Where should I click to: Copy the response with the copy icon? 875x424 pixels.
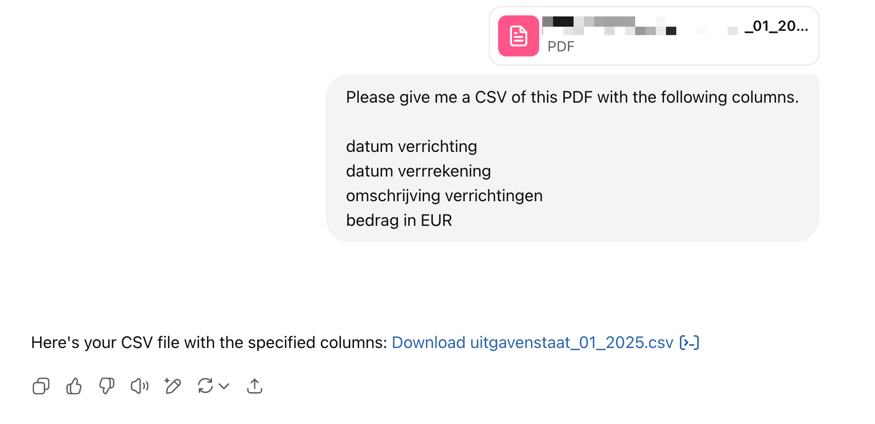click(x=41, y=386)
